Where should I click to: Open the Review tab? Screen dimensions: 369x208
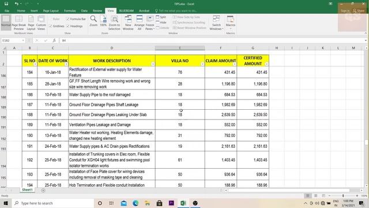(97, 10)
